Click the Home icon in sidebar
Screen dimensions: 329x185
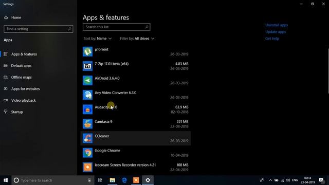point(6,17)
